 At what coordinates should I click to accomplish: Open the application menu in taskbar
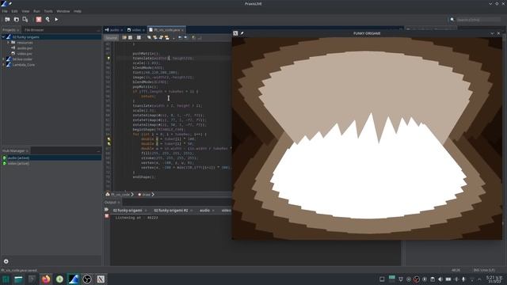pyautogui.click(x=6, y=279)
